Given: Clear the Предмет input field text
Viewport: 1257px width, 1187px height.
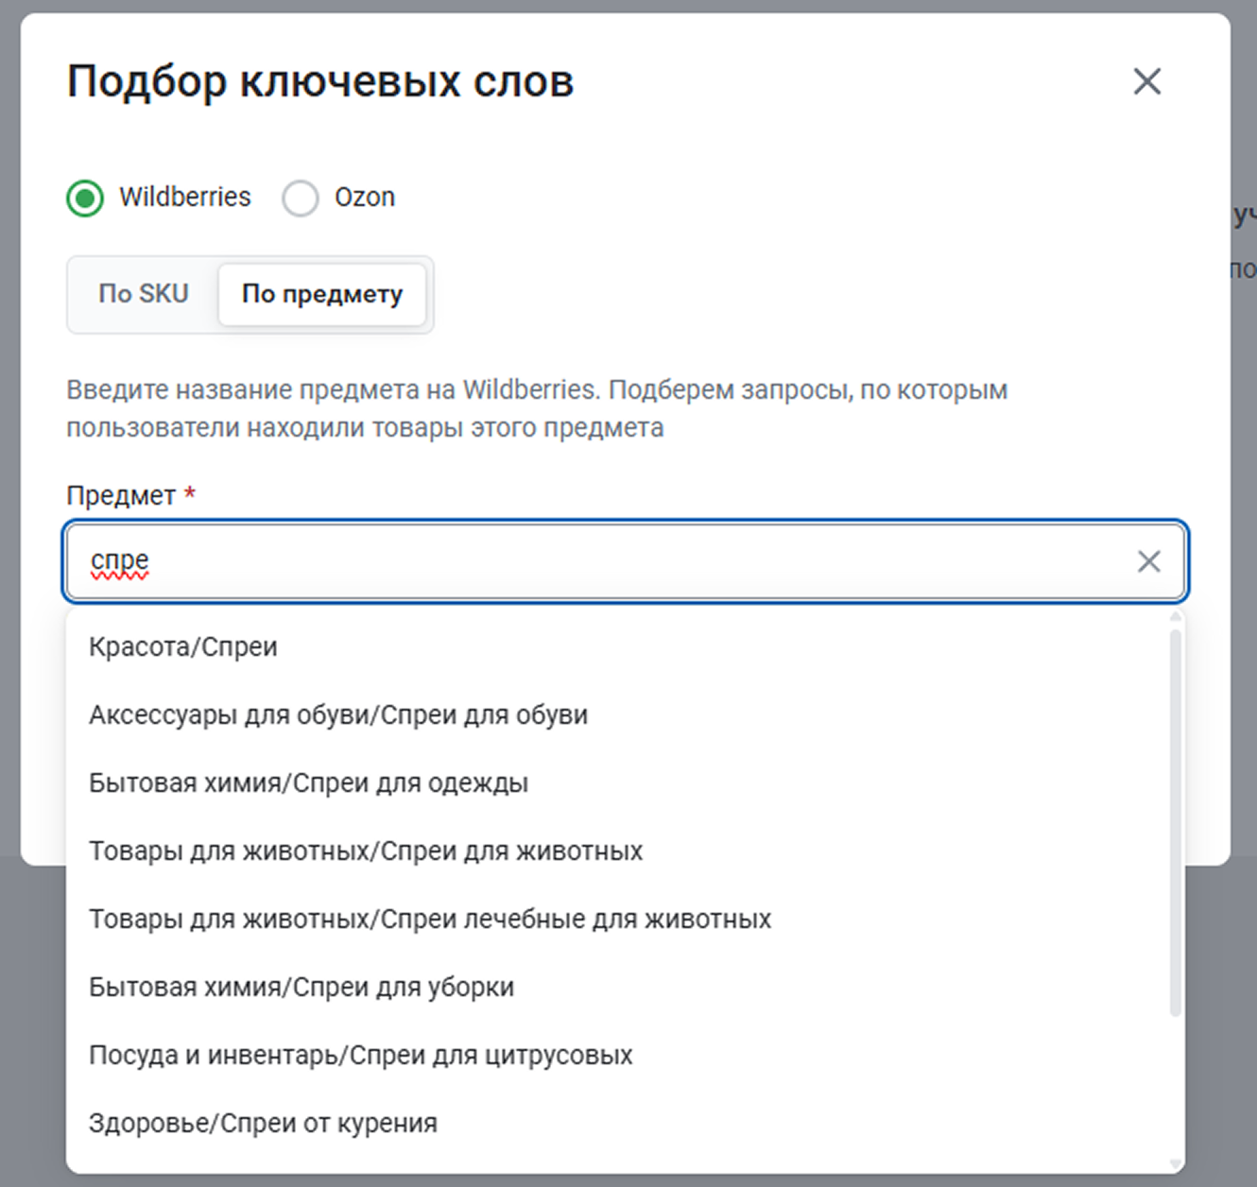Looking at the screenshot, I should 1148,561.
